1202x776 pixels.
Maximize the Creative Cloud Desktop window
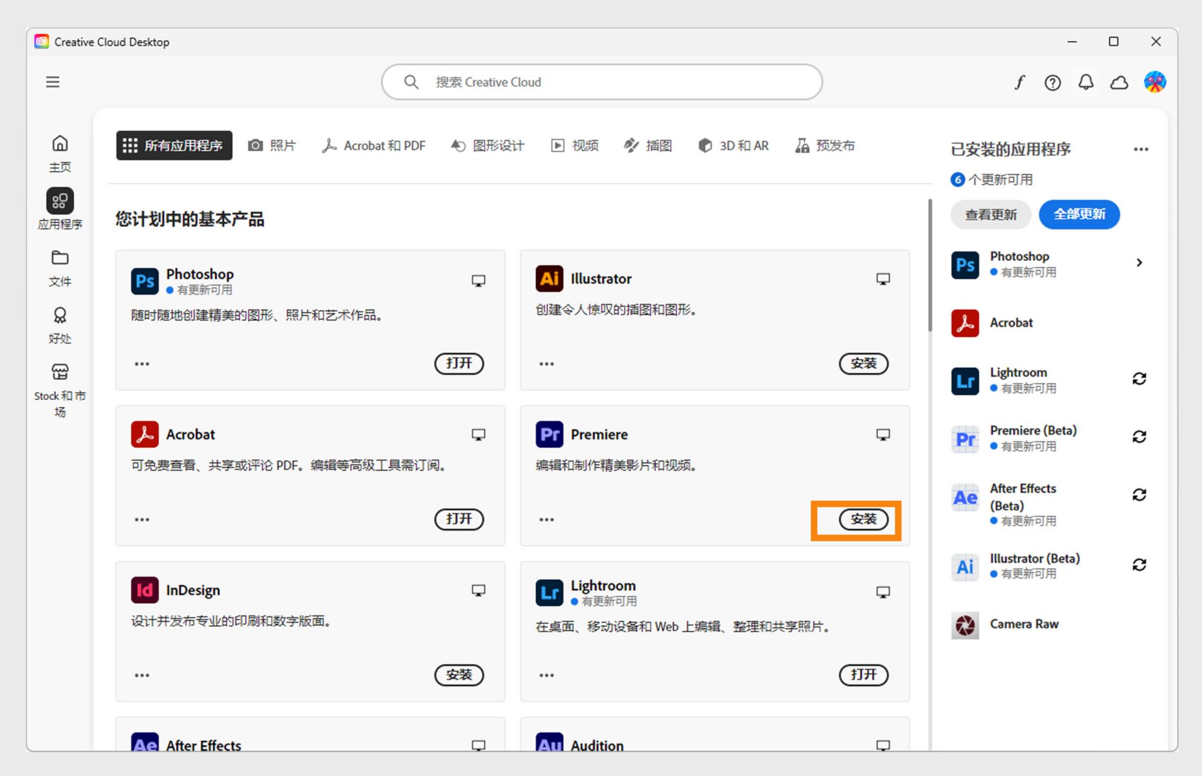pos(1113,42)
